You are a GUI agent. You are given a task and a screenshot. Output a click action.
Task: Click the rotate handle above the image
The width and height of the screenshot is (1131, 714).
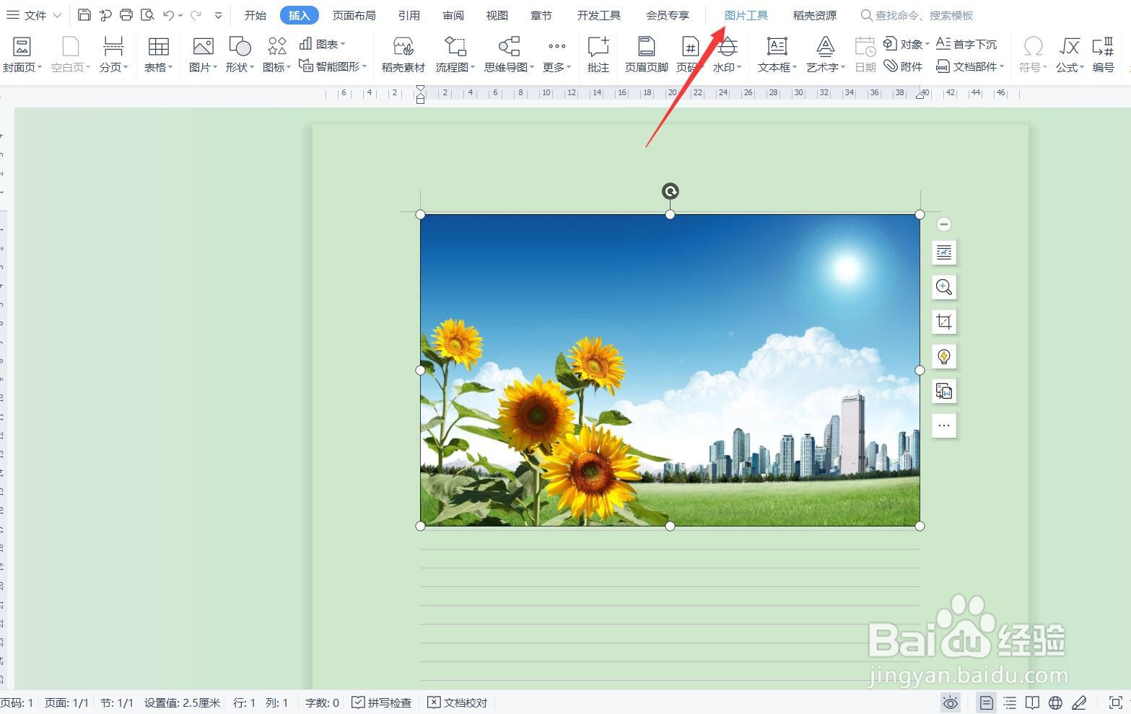coord(671,191)
